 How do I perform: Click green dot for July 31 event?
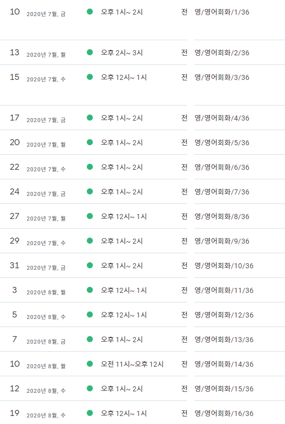click(x=90, y=265)
